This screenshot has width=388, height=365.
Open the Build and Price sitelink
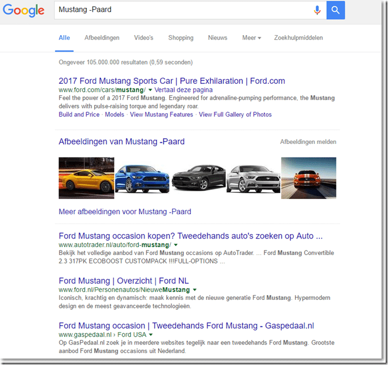(79, 114)
